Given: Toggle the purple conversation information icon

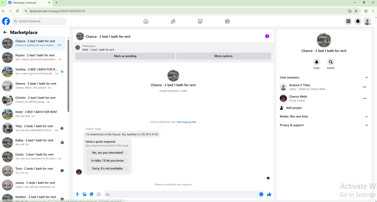Looking at the screenshot, I should click(x=267, y=36).
